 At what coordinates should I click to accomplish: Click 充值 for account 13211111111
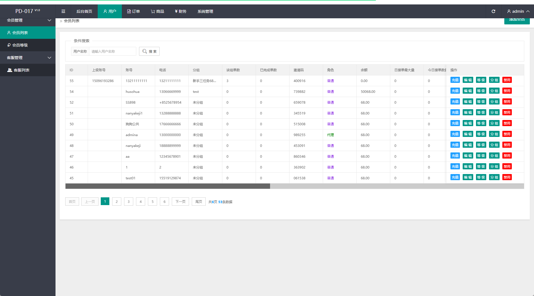pos(455,80)
